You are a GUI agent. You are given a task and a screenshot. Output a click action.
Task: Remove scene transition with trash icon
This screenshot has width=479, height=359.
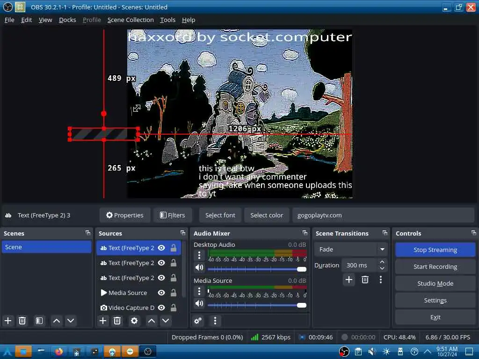point(365,280)
